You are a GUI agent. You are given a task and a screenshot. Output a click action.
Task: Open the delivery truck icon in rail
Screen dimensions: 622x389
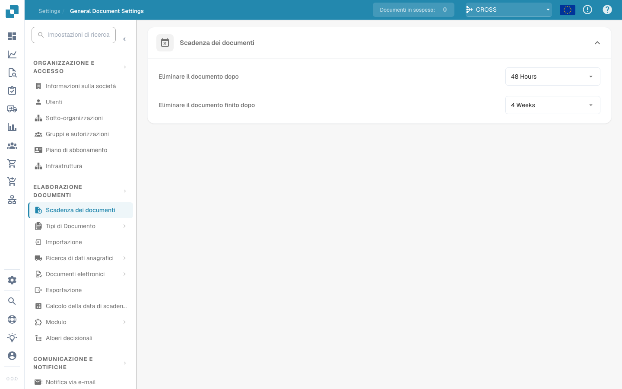tap(12, 109)
